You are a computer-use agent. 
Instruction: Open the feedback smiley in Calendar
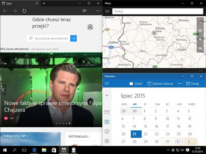pos(107,131)
